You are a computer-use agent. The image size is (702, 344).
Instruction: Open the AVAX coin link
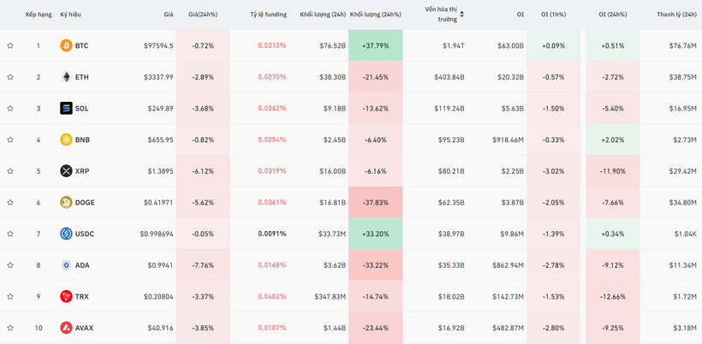(84, 328)
